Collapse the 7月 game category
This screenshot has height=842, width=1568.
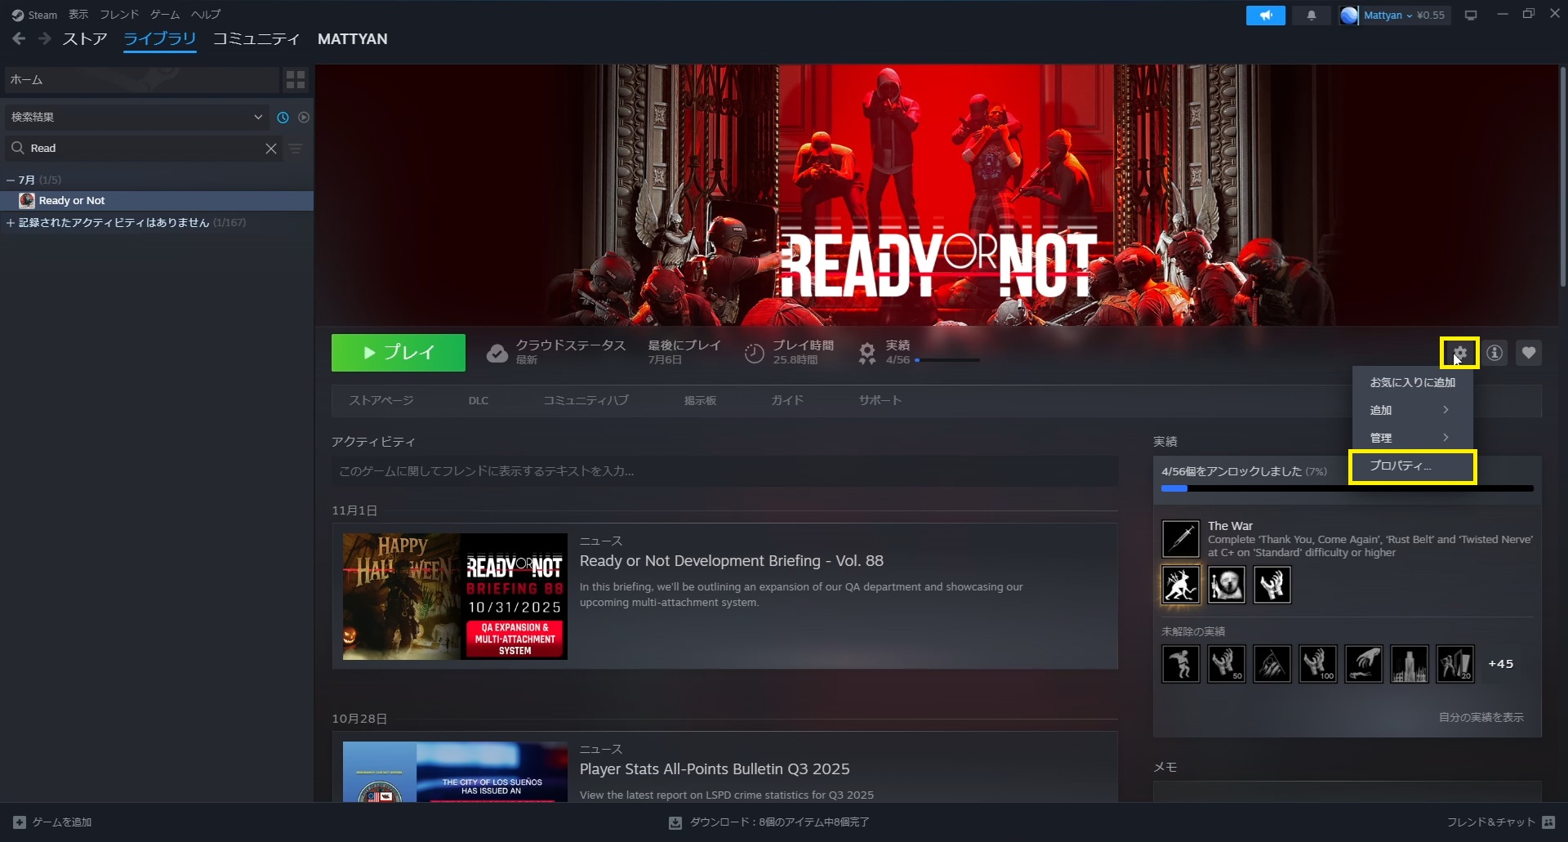(x=11, y=180)
